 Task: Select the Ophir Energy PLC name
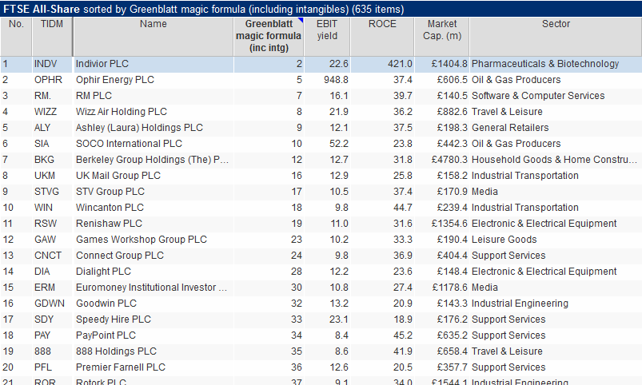(115, 80)
